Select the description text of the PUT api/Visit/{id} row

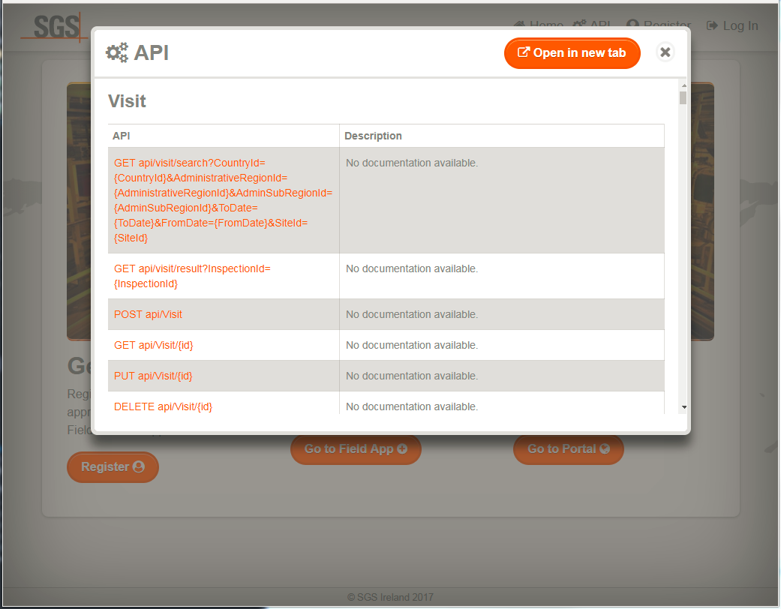(412, 376)
